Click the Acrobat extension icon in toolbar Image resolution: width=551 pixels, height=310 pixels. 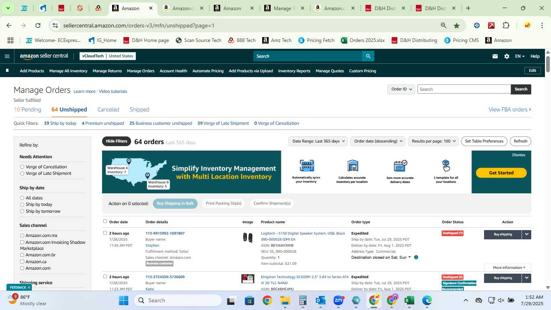[491, 25]
